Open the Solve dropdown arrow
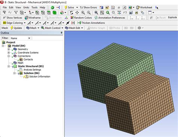The height and width of the screenshot is (137, 178). click(x=77, y=8)
